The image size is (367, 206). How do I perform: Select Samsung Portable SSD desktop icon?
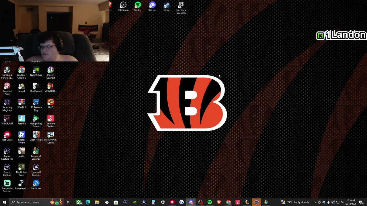point(7,73)
